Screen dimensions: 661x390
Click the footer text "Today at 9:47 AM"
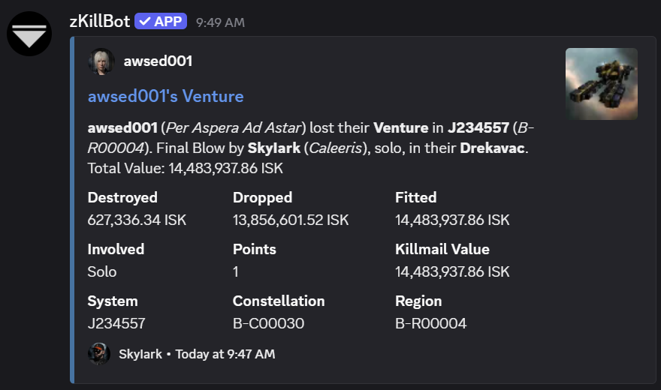pyautogui.click(x=225, y=353)
